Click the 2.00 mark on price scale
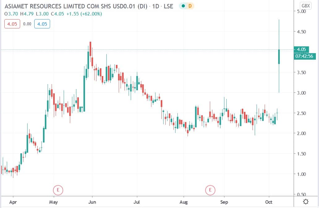The image size is (319, 208). pos(301,134)
